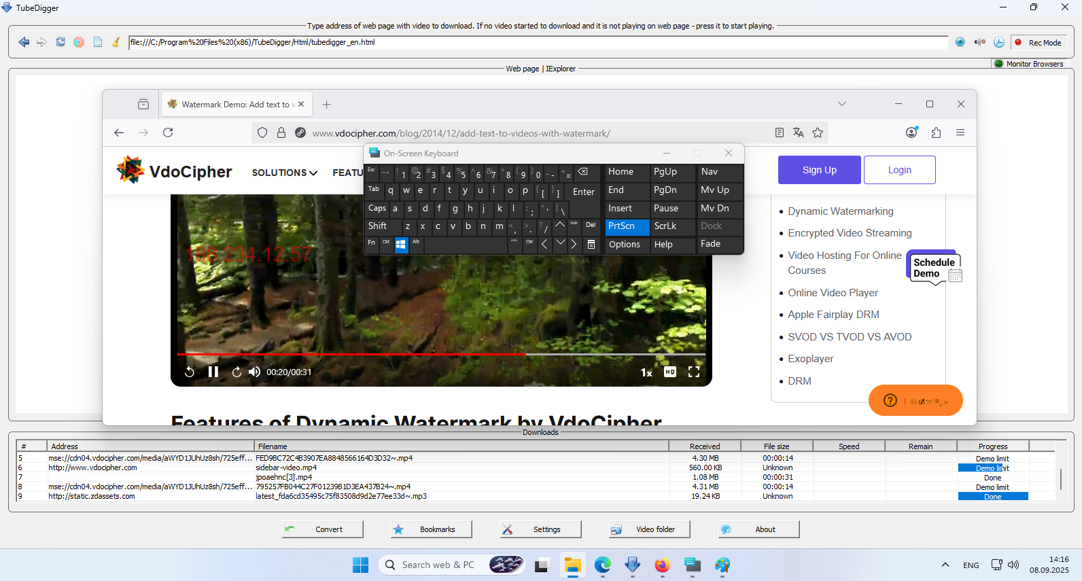Click the downloads list vertical scrollbar
The height and width of the screenshot is (581, 1082).
tap(1061, 479)
